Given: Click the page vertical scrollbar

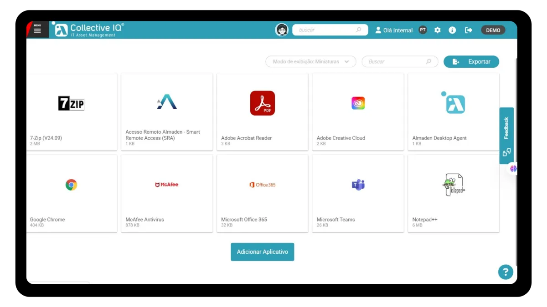Looking at the screenshot, I should click(x=516, y=161).
